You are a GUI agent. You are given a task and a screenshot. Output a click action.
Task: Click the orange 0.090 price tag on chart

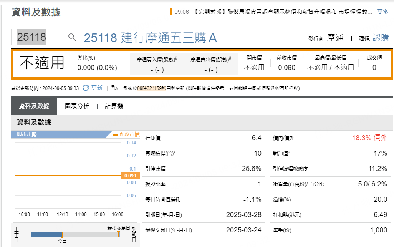[x=130, y=176]
